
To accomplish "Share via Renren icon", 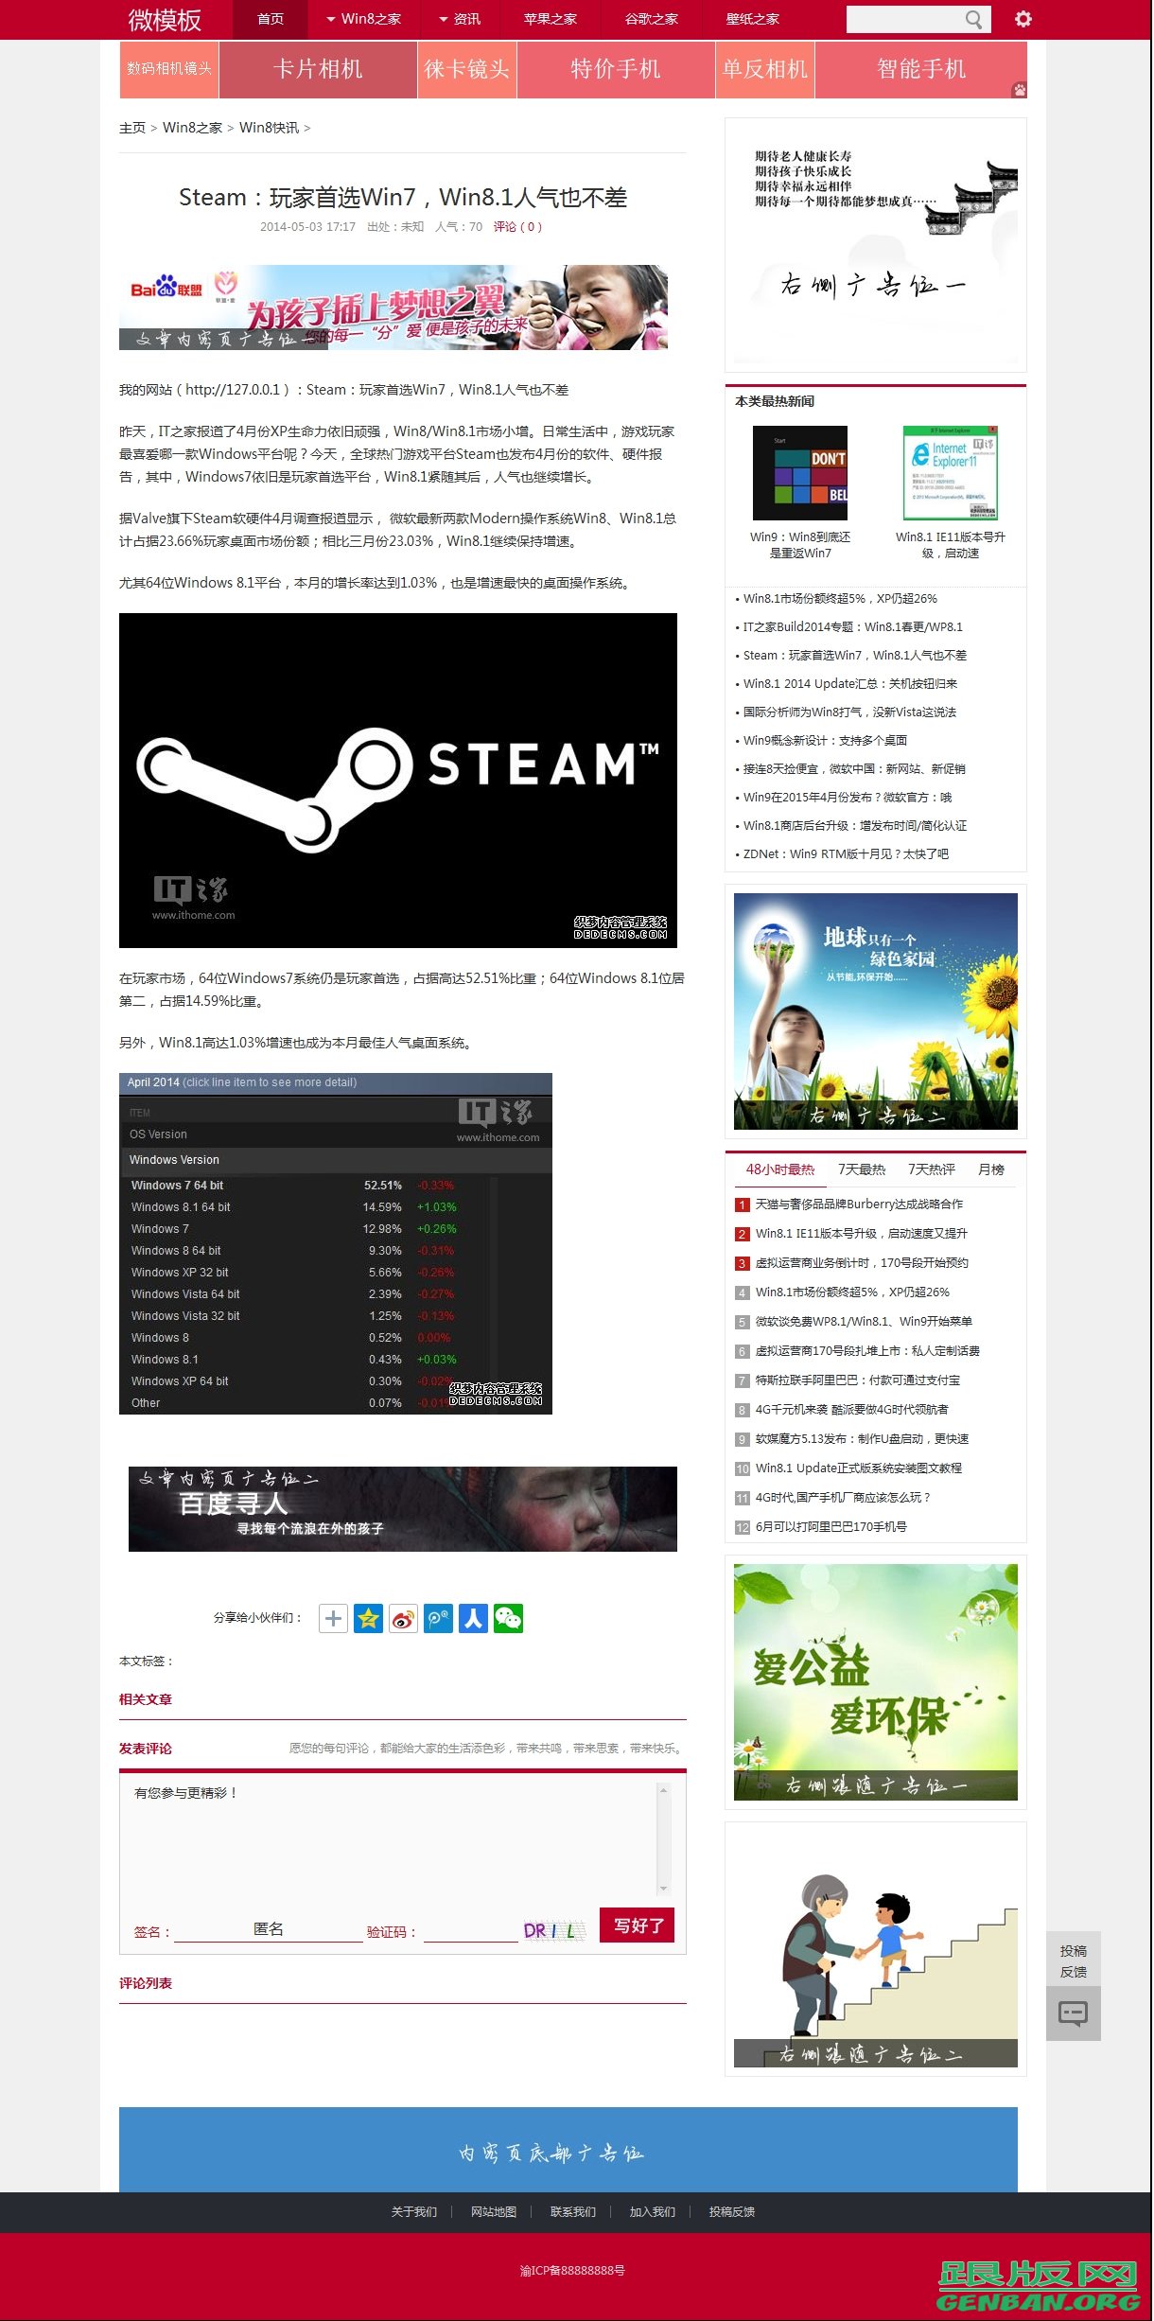I will [473, 1618].
